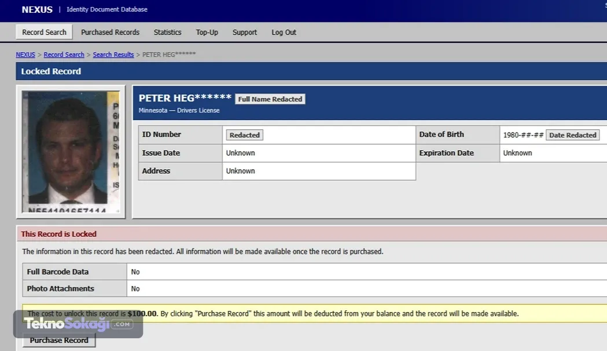
Task: Select the 1980-##-## date of birth value
Action: (x=523, y=135)
